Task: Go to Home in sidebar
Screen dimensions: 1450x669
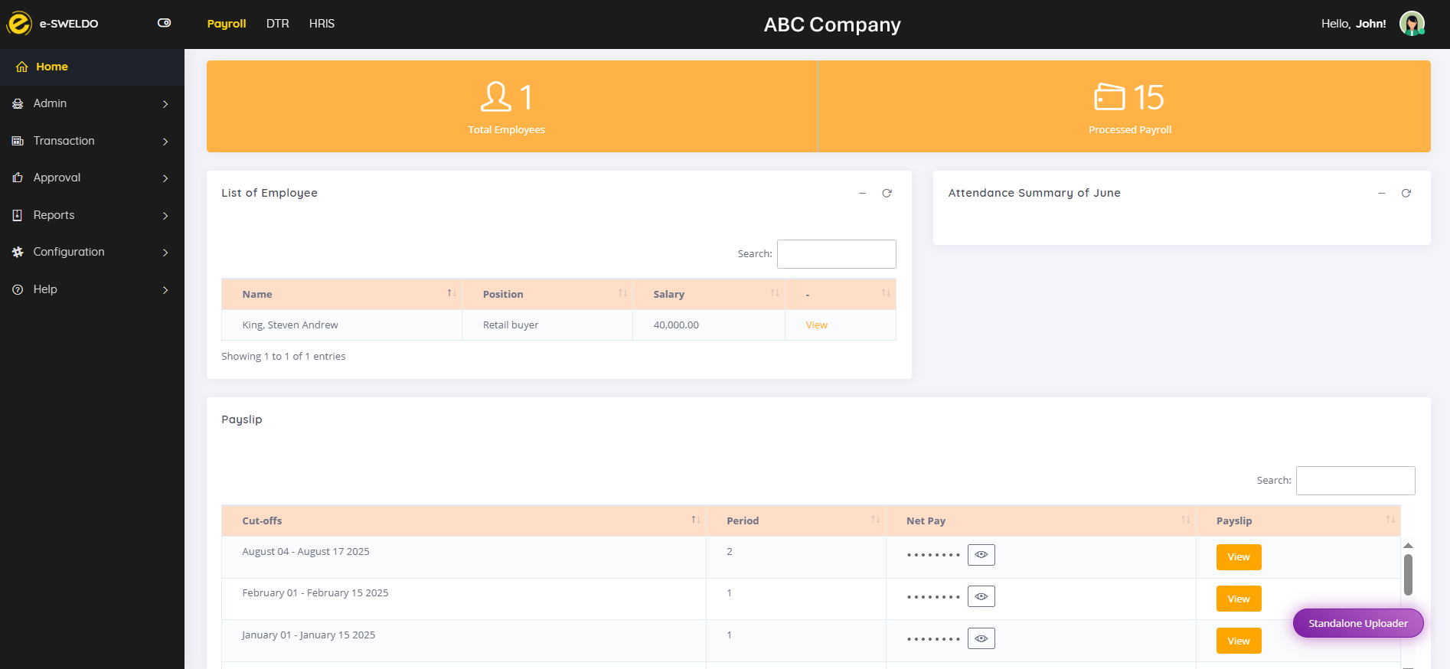Action: point(92,67)
